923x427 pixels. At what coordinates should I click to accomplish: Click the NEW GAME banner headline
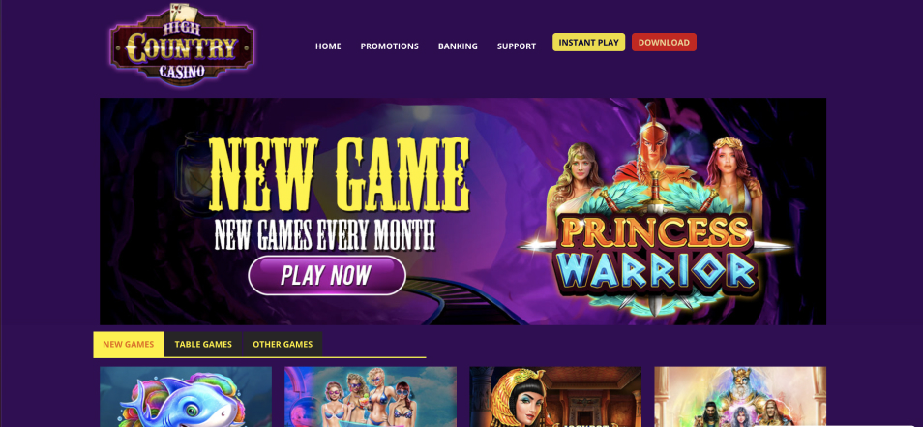pyautogui.click(x=340, y=175)
